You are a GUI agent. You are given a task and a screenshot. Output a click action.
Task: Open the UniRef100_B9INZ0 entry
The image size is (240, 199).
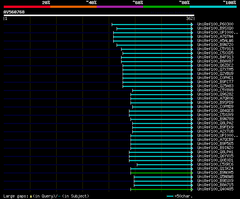215,148
